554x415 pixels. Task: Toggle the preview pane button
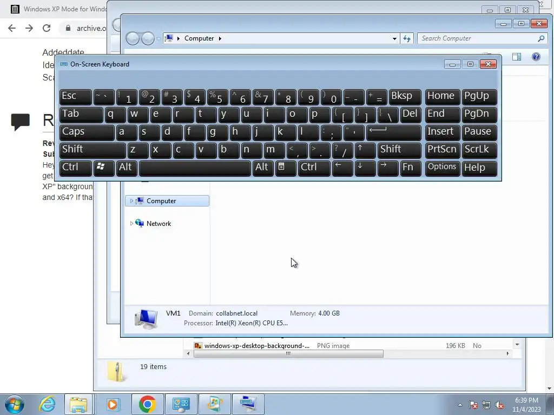coord(517,57)
